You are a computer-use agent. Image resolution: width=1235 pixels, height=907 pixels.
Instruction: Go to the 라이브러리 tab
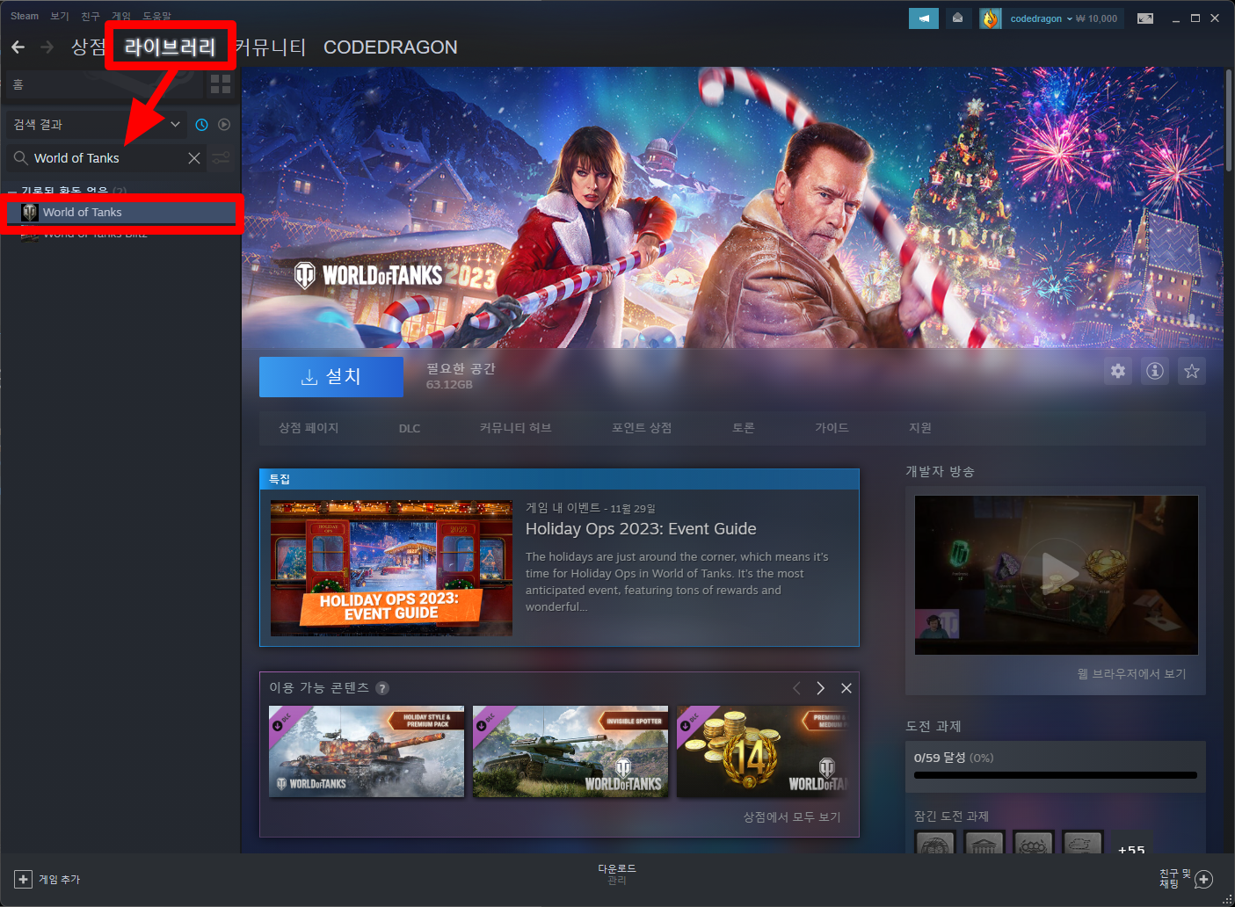(x=170, y=47)
